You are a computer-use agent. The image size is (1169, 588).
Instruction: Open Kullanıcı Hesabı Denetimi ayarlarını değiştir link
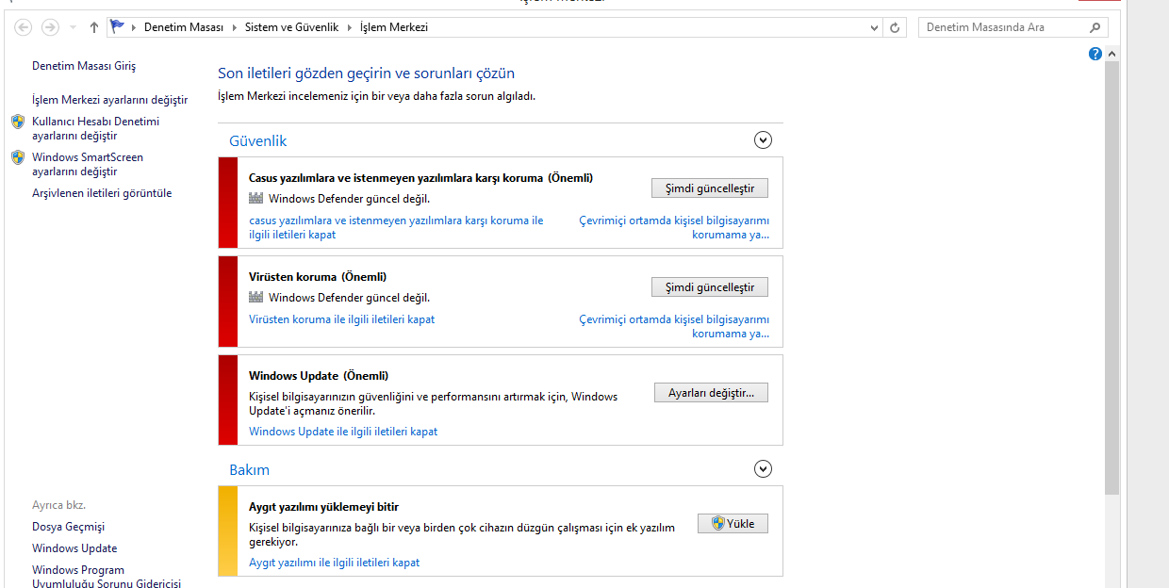(95, 128)
